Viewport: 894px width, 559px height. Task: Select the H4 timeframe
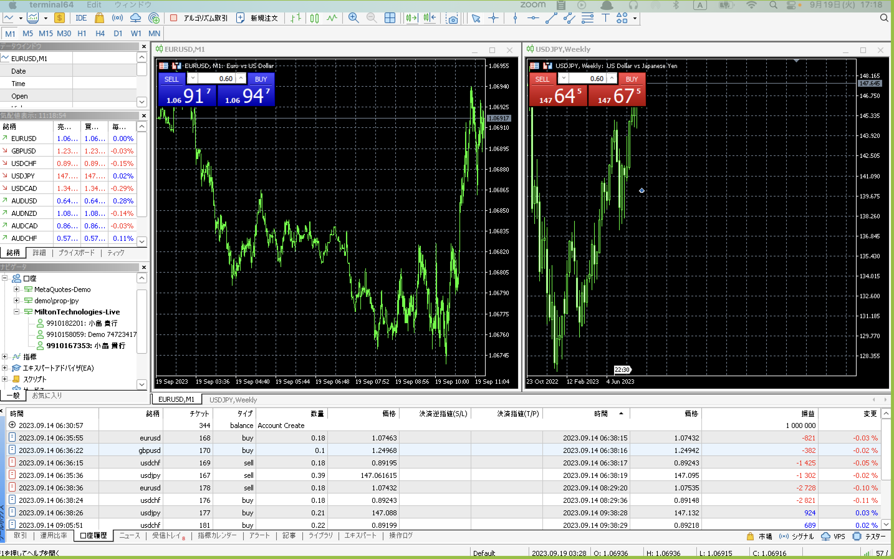click(100, 34)
